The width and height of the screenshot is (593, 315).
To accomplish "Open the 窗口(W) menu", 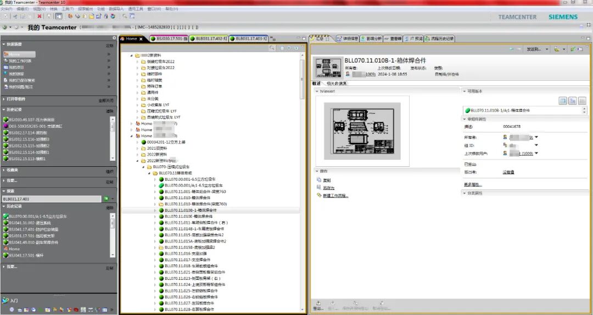I will (154, 8).
